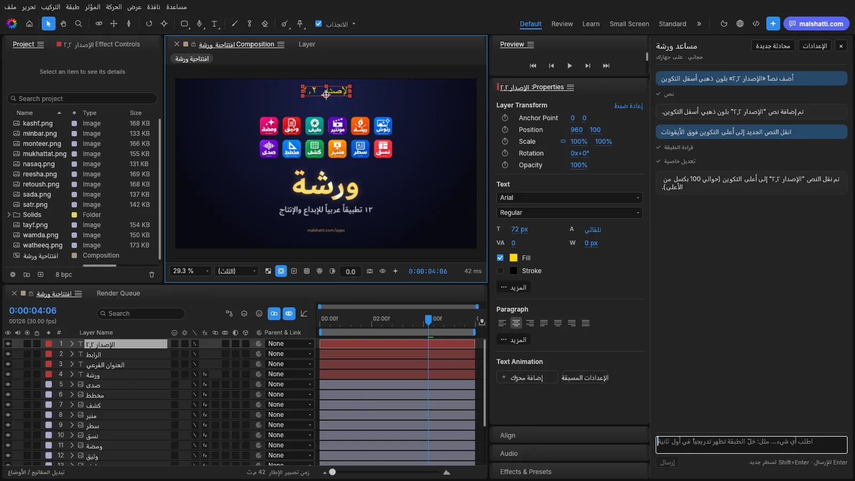Open the المؤثر menu in the menu bar

pos(92,7)
